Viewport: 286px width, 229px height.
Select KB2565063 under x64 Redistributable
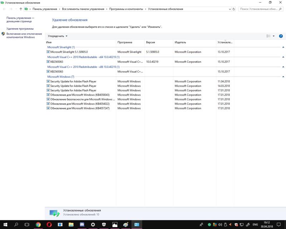[140, 62]
